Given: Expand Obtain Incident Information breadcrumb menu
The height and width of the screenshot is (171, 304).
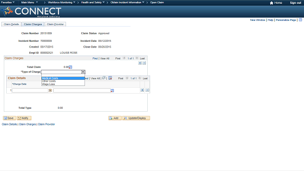Looking at the screenshot, I should [x=127, y=2].
